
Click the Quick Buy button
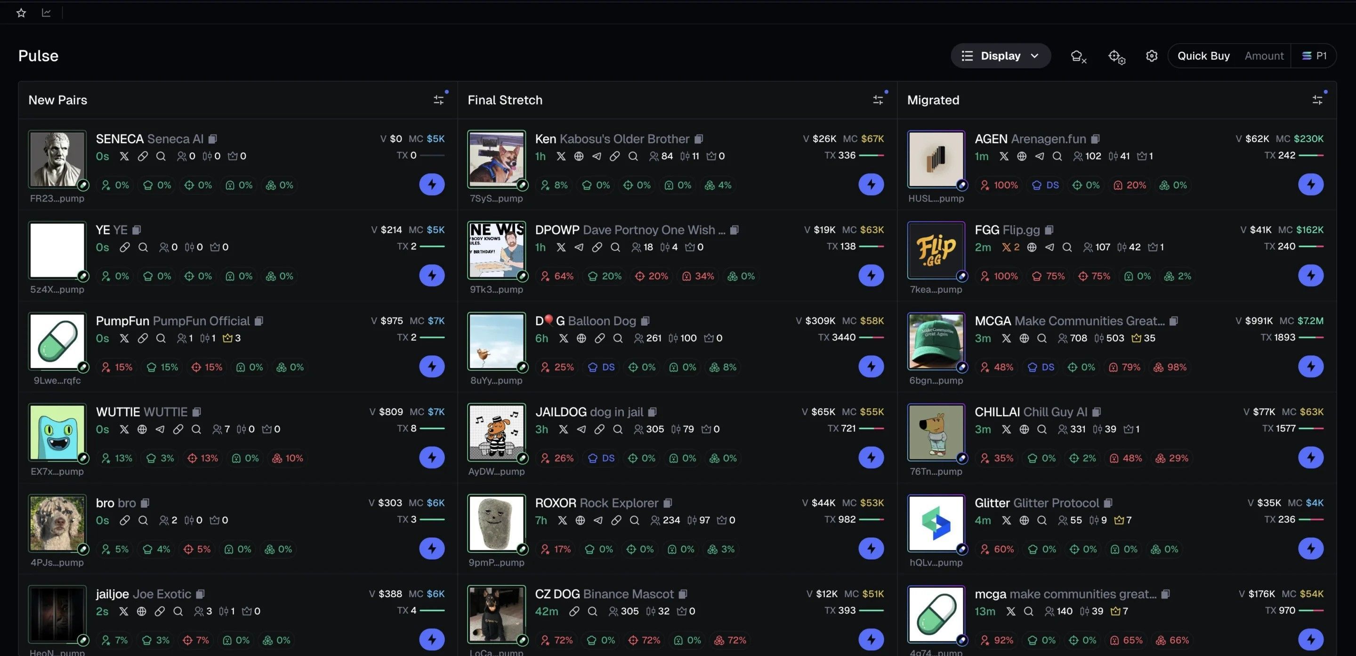coord(1204,55)
